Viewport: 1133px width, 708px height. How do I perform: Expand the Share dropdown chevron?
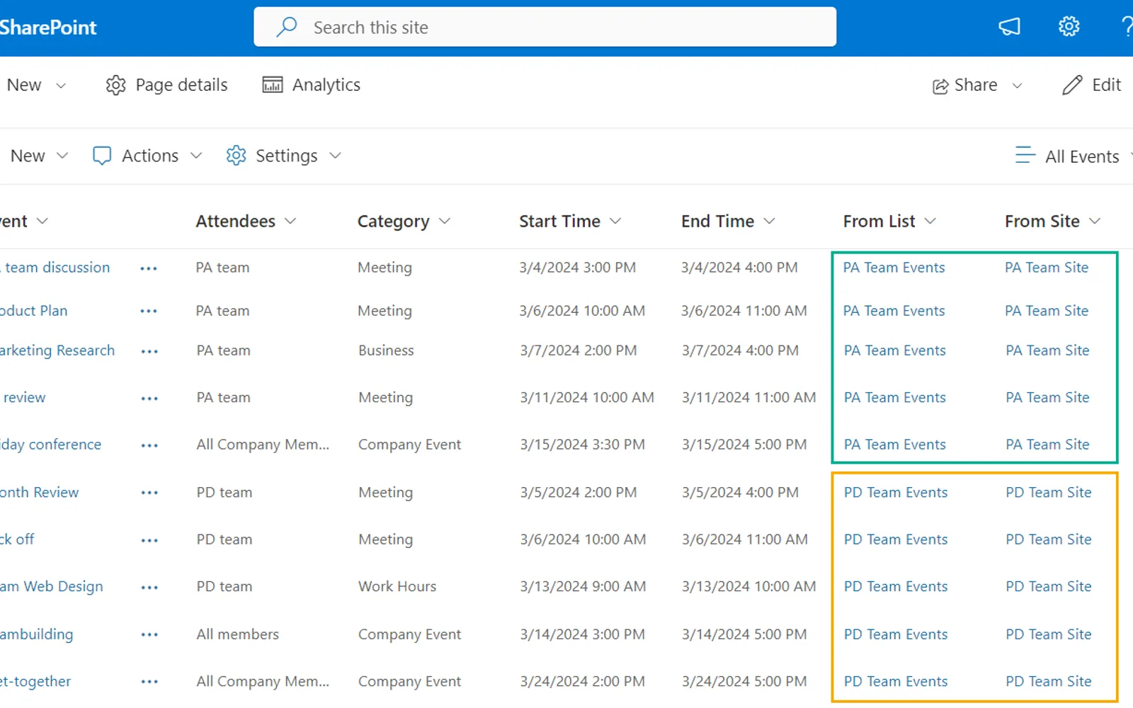point(1018,86)
